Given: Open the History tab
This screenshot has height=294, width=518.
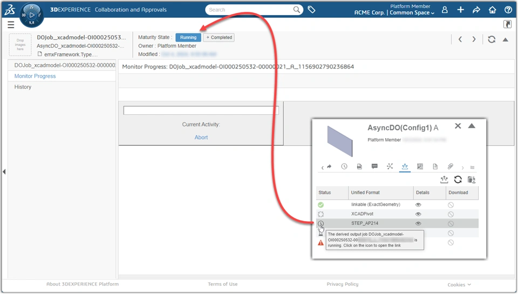Looking at the screenshot, I should tap(23, 87).
